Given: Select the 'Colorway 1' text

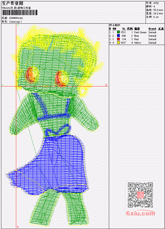Looking at the screenshot, I should pos(15,22).
